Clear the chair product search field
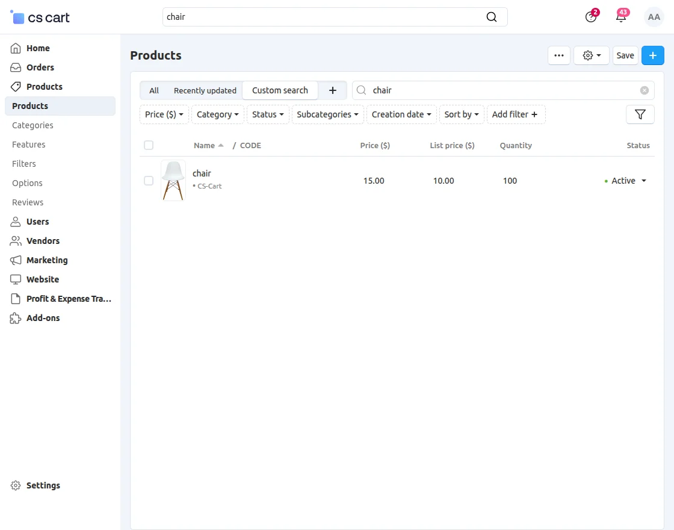Screen dimensions: 674x530 click(x=645, y=90)
